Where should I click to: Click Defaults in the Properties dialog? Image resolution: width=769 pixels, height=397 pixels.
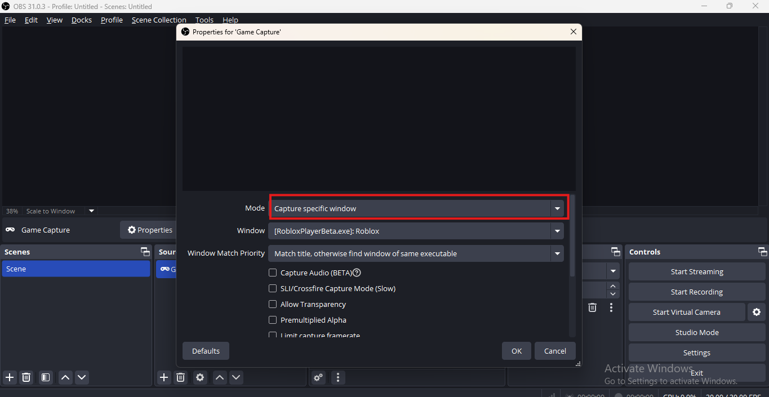point(206,351)
